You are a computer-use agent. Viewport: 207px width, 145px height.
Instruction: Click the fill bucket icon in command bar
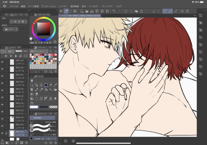coord(136,11)
